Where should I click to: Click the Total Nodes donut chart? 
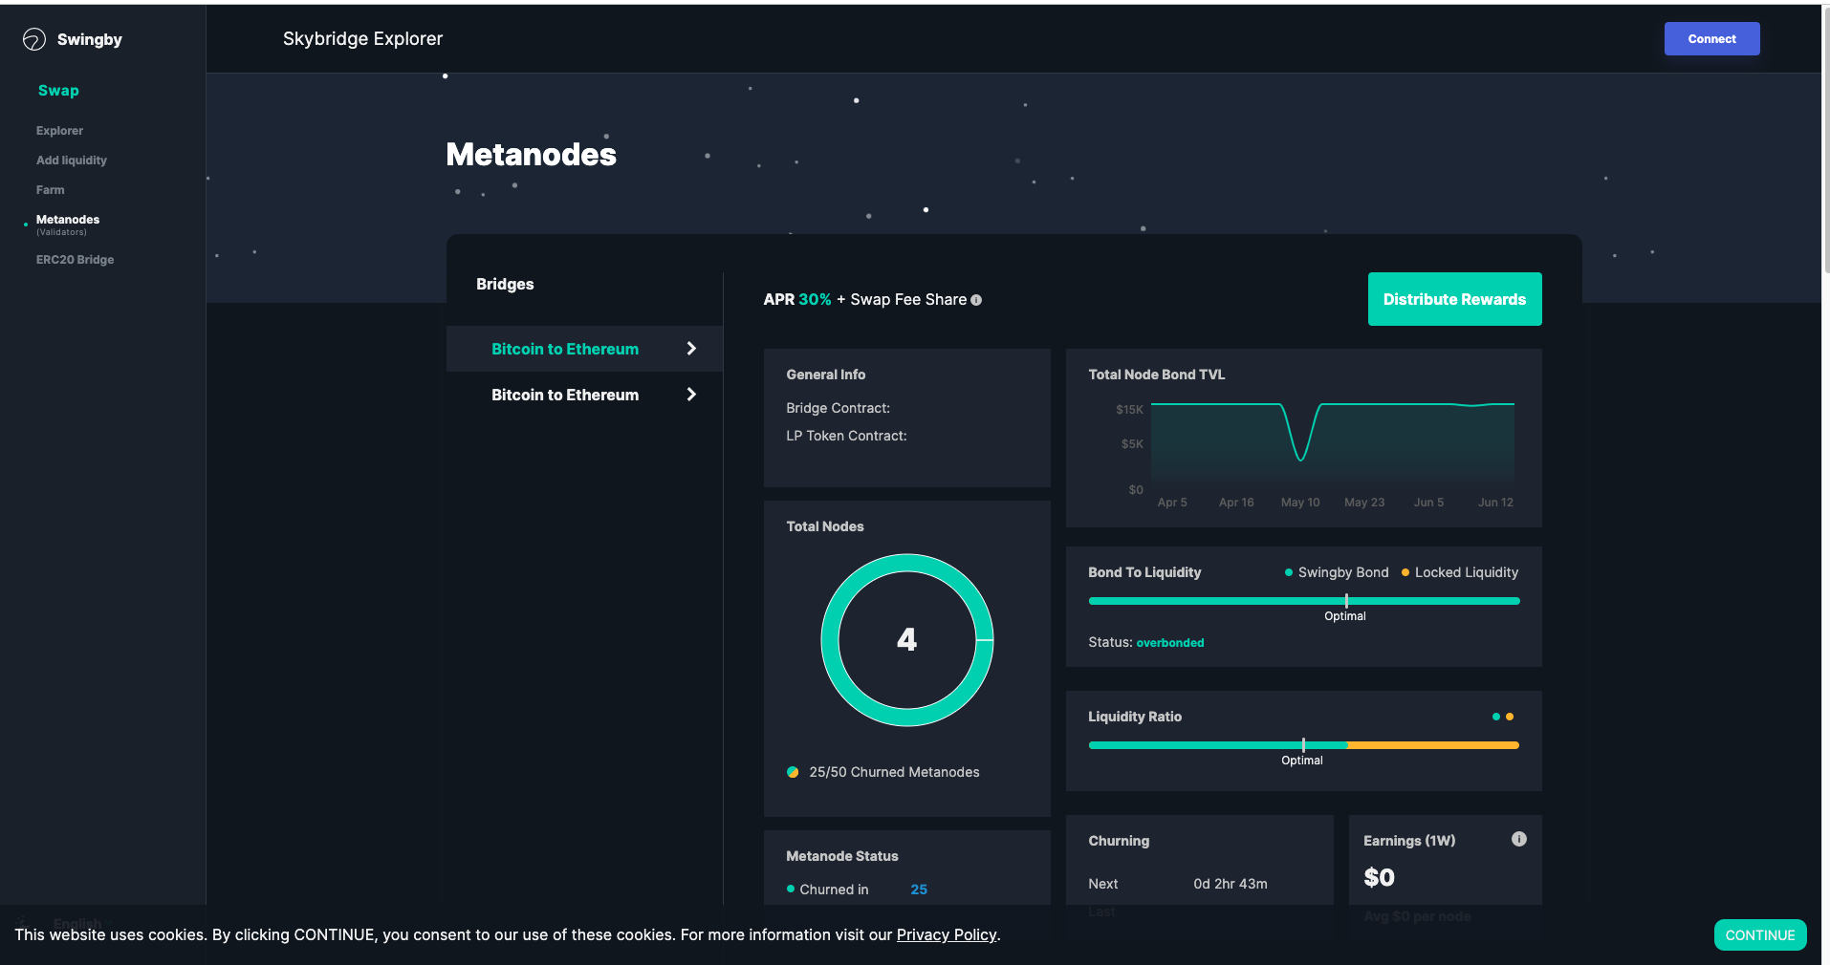[906, 640]
